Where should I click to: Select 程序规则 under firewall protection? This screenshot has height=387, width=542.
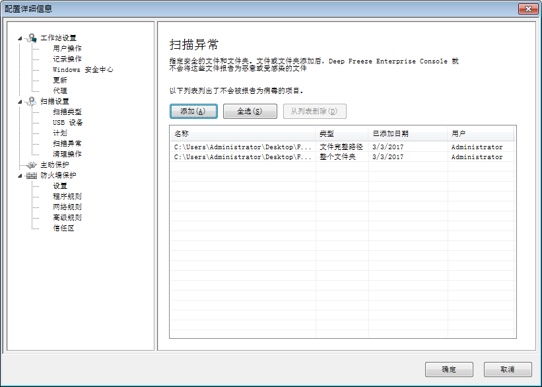pos(67,196)
